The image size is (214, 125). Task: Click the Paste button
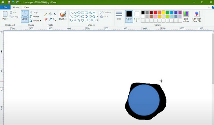coord(5,15)
